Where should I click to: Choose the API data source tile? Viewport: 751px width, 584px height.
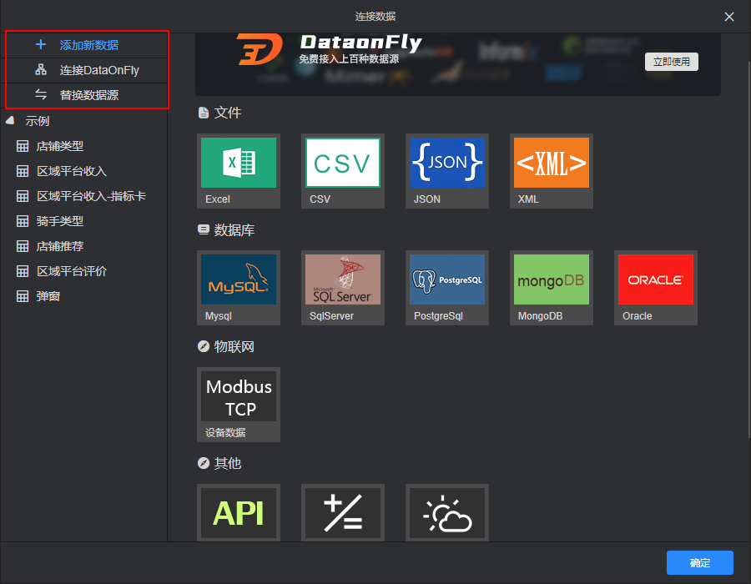point(239,513)
